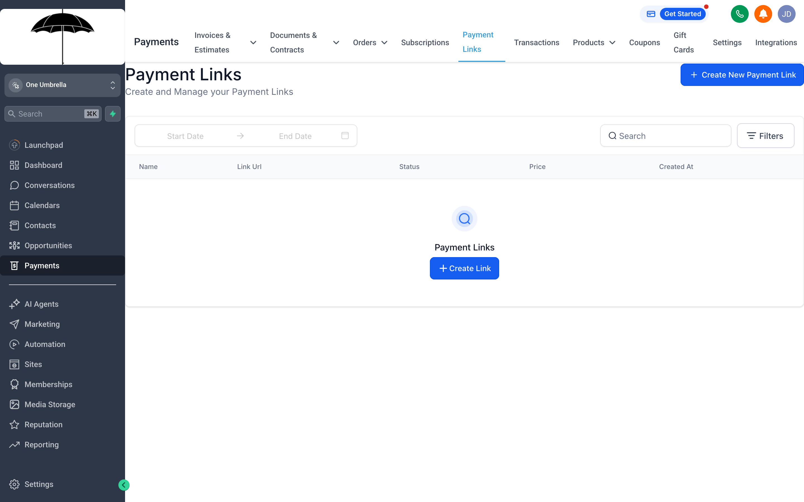This screenshot has width=804, height=502.
Task: Click the umbrella logo
Action: (63, 37)
